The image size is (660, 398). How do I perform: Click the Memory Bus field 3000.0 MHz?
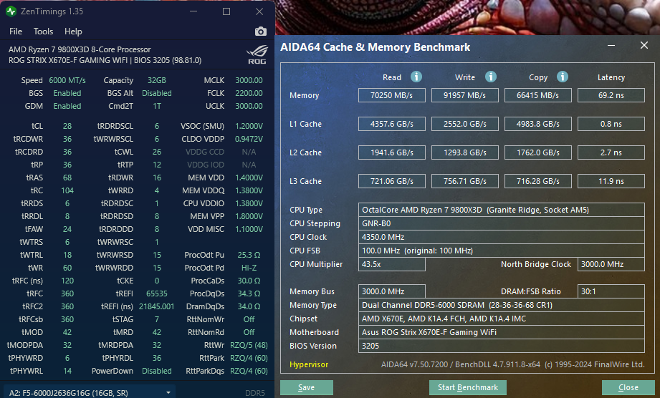392,291
